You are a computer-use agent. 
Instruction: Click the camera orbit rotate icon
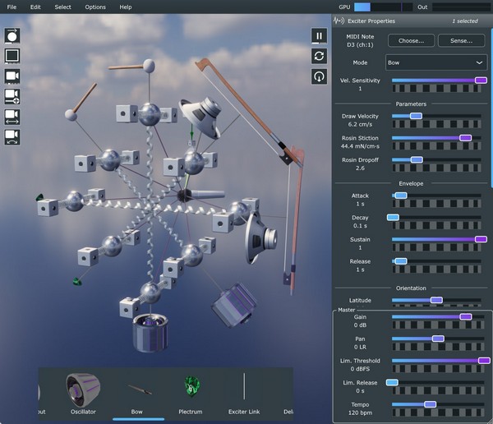pyautogui.click(x=13, y=136)
